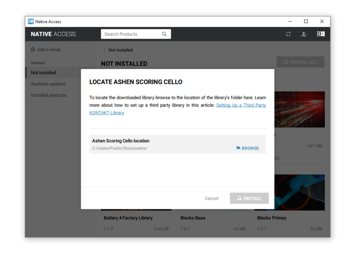Click the Native Access title bar icon
355x262 pixels.
tap(31, 21)
